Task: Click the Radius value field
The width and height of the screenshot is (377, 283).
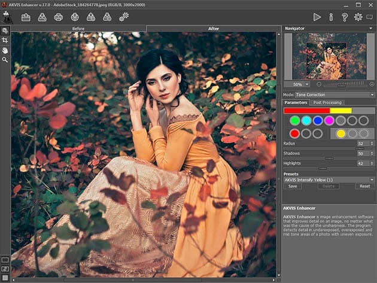Action: point(361,144)
